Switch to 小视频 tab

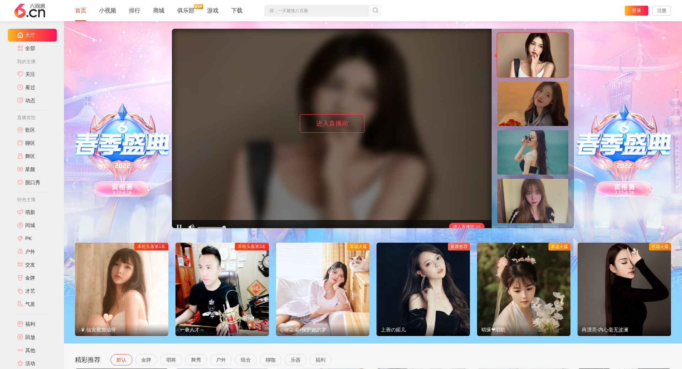pyautogui.click(x=107, y=11)
